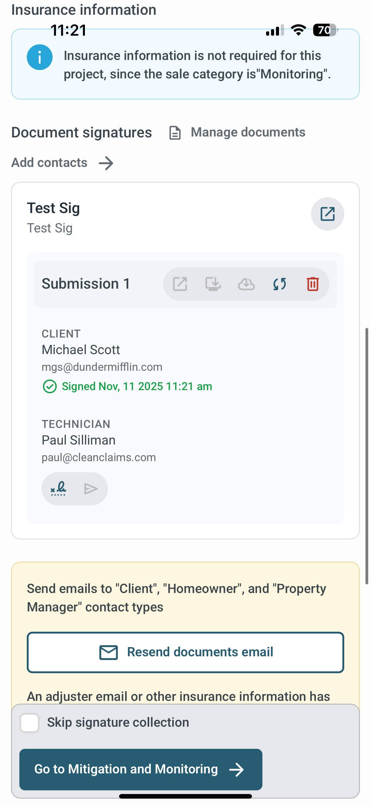Image resolution: width=371 pixels, height=806 pixels.
Task: Click the Resend documents email button
Action: pos(185,652)
